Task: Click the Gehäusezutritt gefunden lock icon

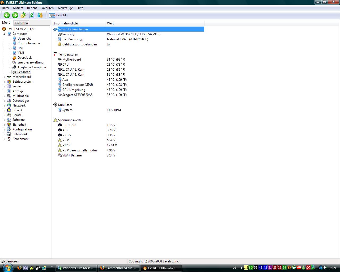Action: pyautogui.click(x=60, y=44)
